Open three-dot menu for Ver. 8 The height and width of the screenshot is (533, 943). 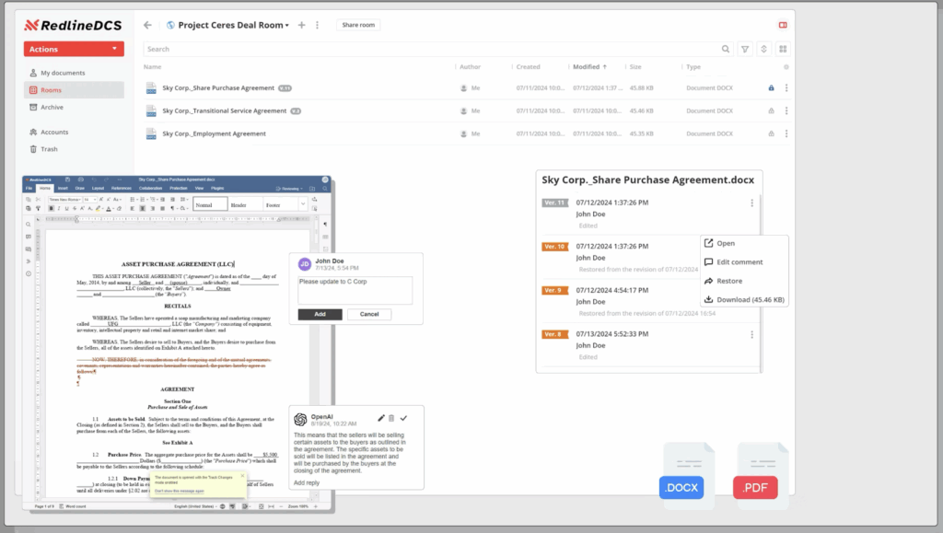point(751,335)
